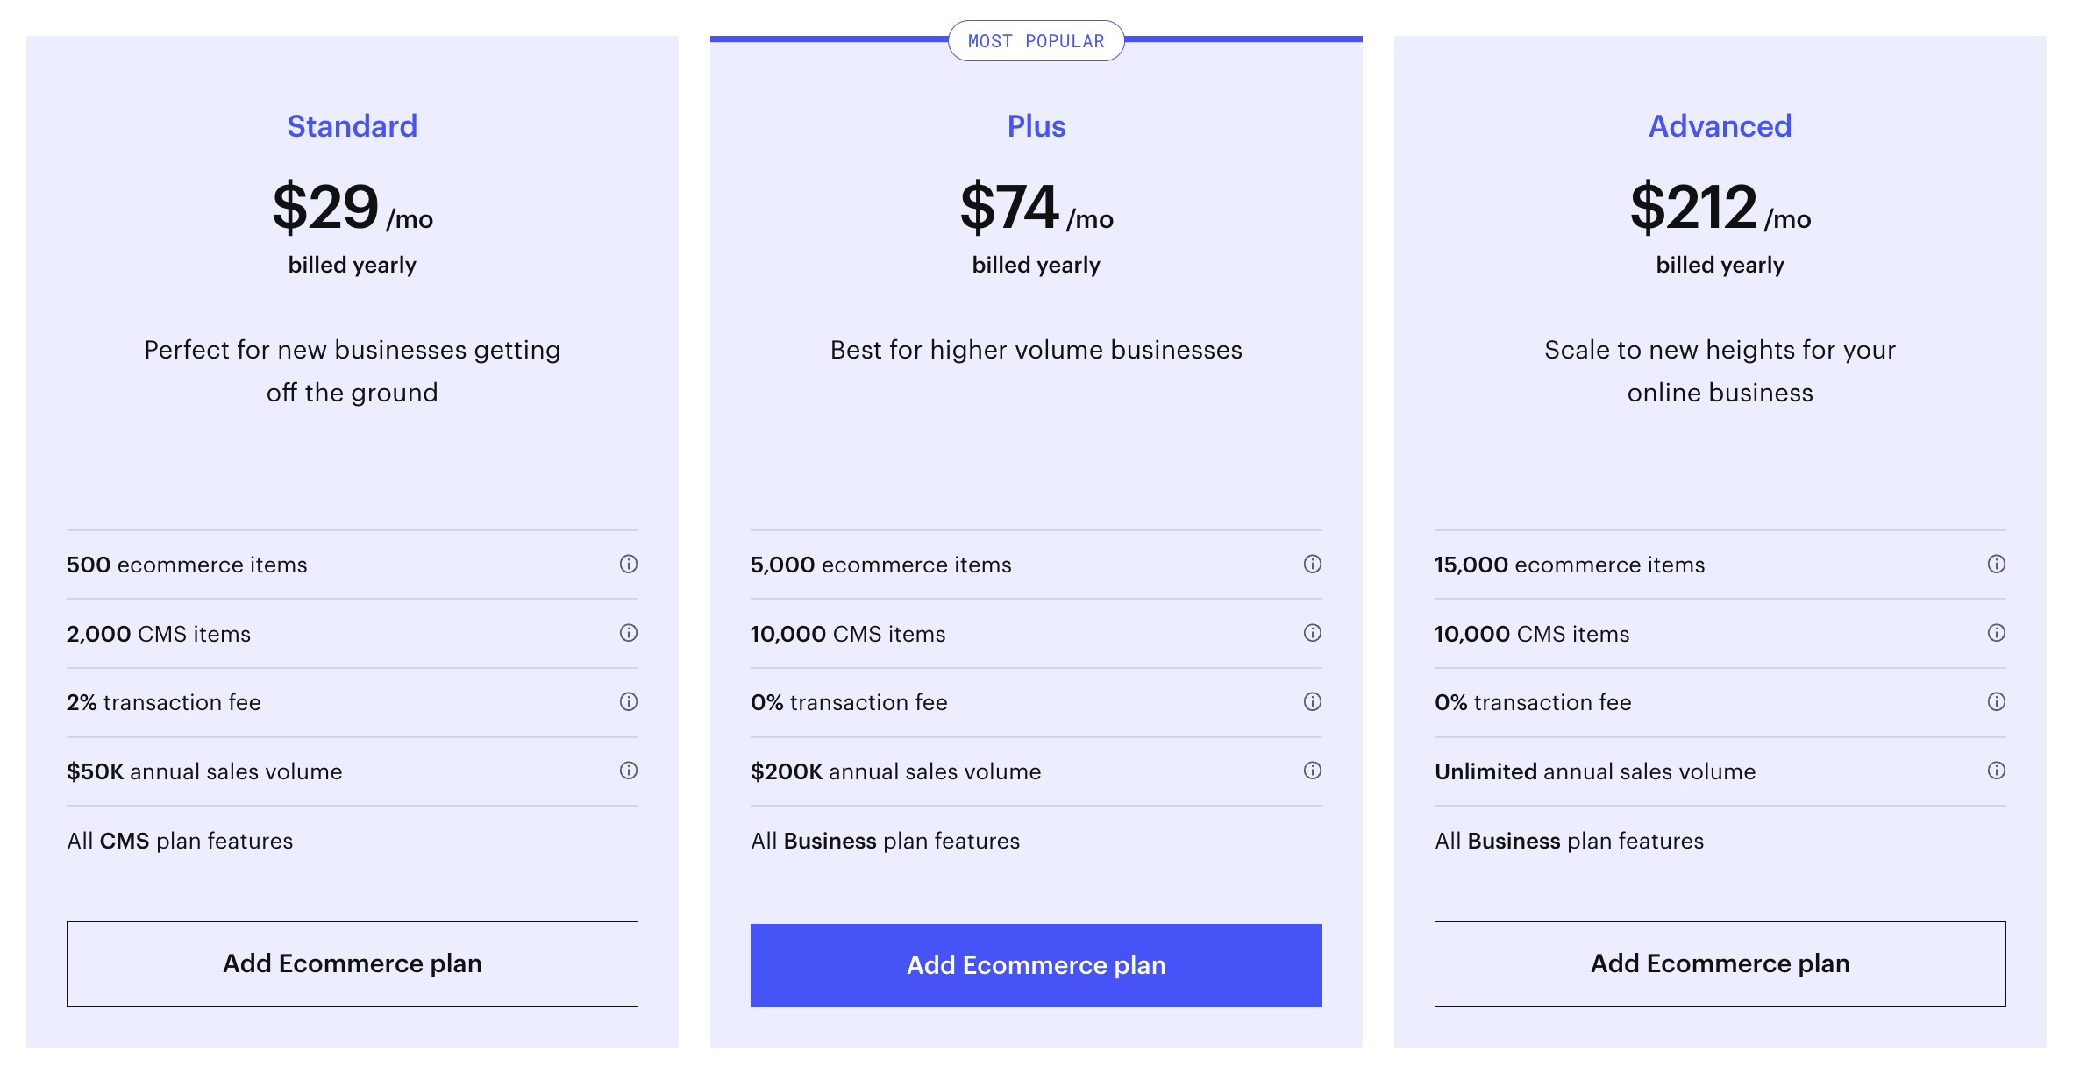Open info icon in Plus 10,000 CMS items row

click(1313, 633)
